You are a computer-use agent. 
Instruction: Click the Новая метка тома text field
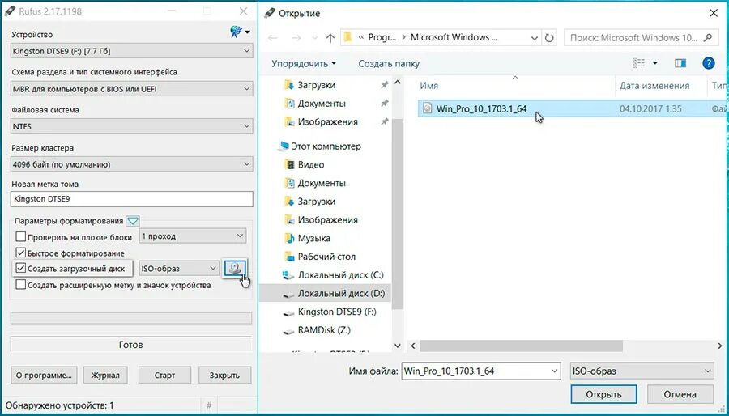coord(132,199)
